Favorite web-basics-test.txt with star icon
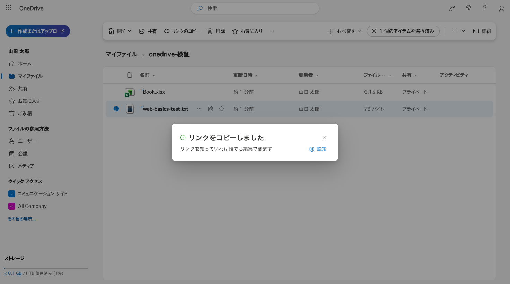Screen dimensions: 510x284 point(222,109)
